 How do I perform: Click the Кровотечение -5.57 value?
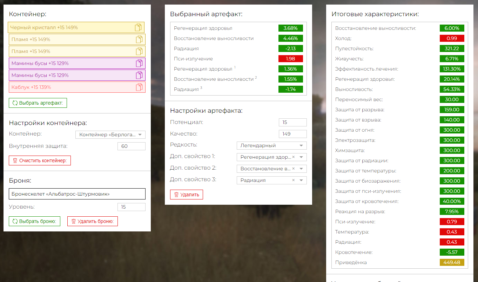tap(452, 252)
